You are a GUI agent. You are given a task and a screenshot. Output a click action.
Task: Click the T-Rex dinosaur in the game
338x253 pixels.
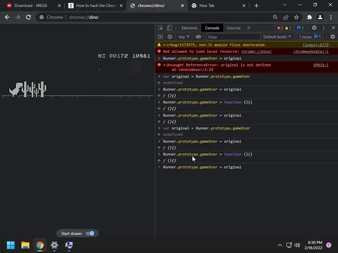(x=16, y=89)
